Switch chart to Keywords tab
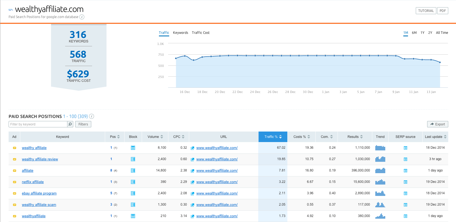 point(181,33)
